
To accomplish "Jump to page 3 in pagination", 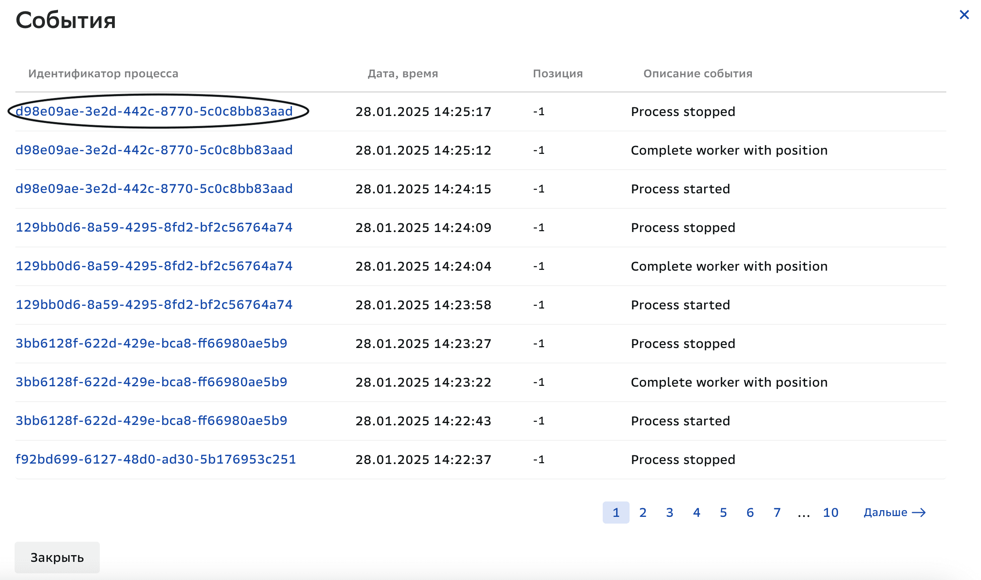I will (670, 513).
